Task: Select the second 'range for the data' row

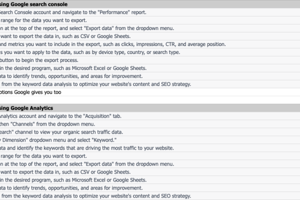Action: click(x=150, y=156)
